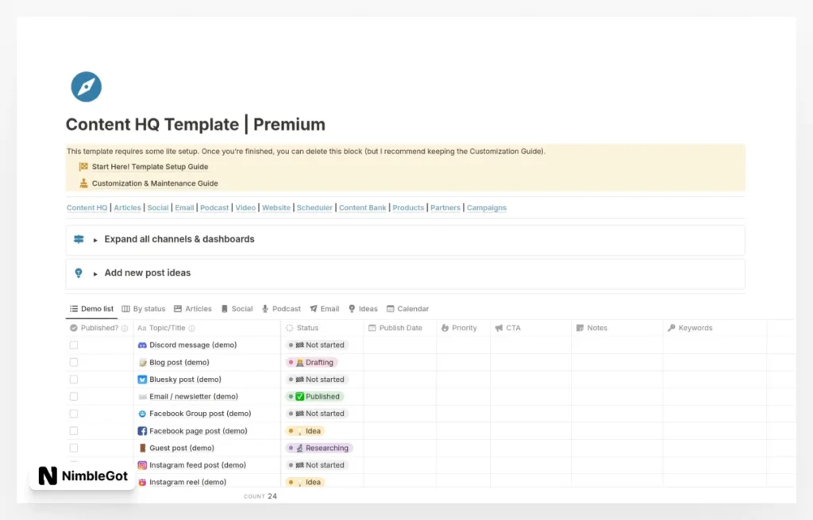Click the lightbulb icon beside Add new post ideas
This screenshot has height=520, width=813.
tap(77, 272)
